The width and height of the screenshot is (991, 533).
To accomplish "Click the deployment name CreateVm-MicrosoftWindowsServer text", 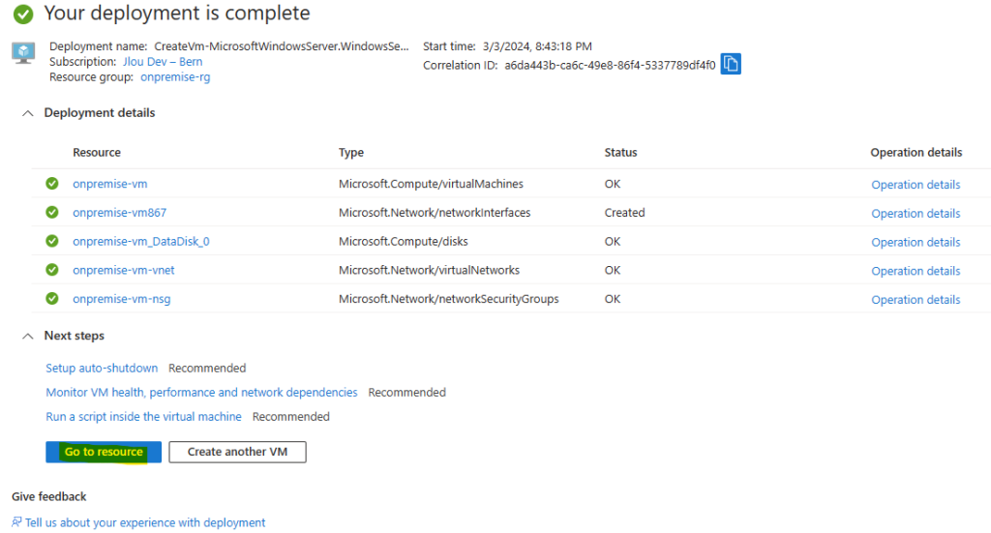I will (x=282, y=46).
